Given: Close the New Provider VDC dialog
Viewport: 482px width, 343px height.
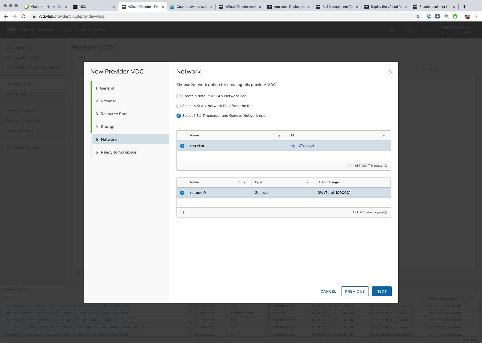Looking at the screenshot, I should click(x=391, y=72).
